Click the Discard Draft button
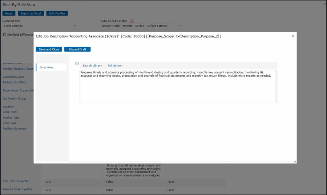 pos(77,49)
